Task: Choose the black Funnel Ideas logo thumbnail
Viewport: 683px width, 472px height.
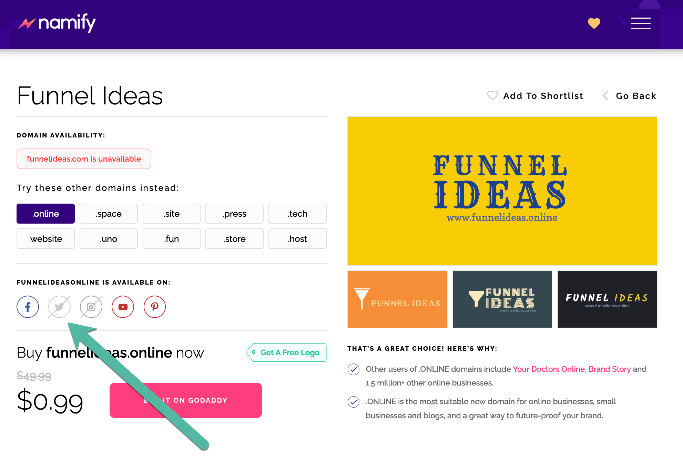Action: coord(607,299)
